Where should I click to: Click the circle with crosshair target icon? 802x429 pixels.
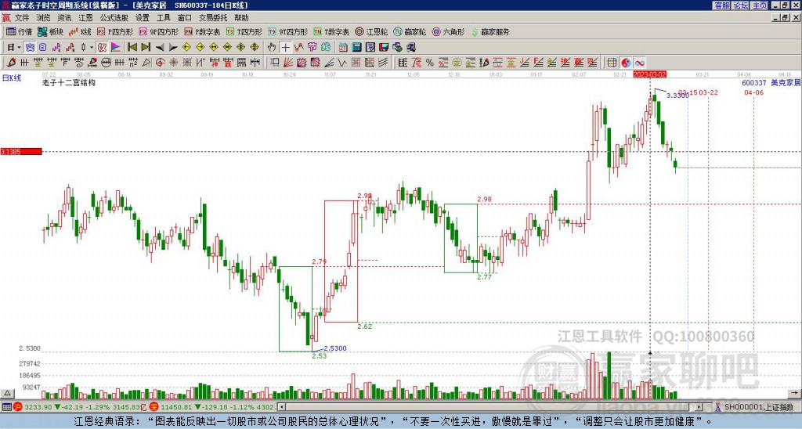click(x=160, y=63)
